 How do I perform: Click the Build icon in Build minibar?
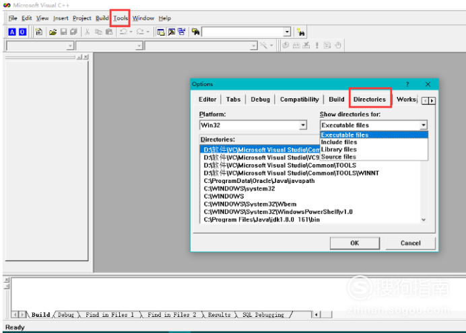[296, 46]
